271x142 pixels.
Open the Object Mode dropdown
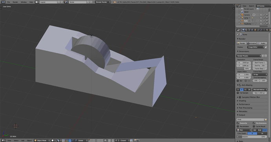point(42,140)
